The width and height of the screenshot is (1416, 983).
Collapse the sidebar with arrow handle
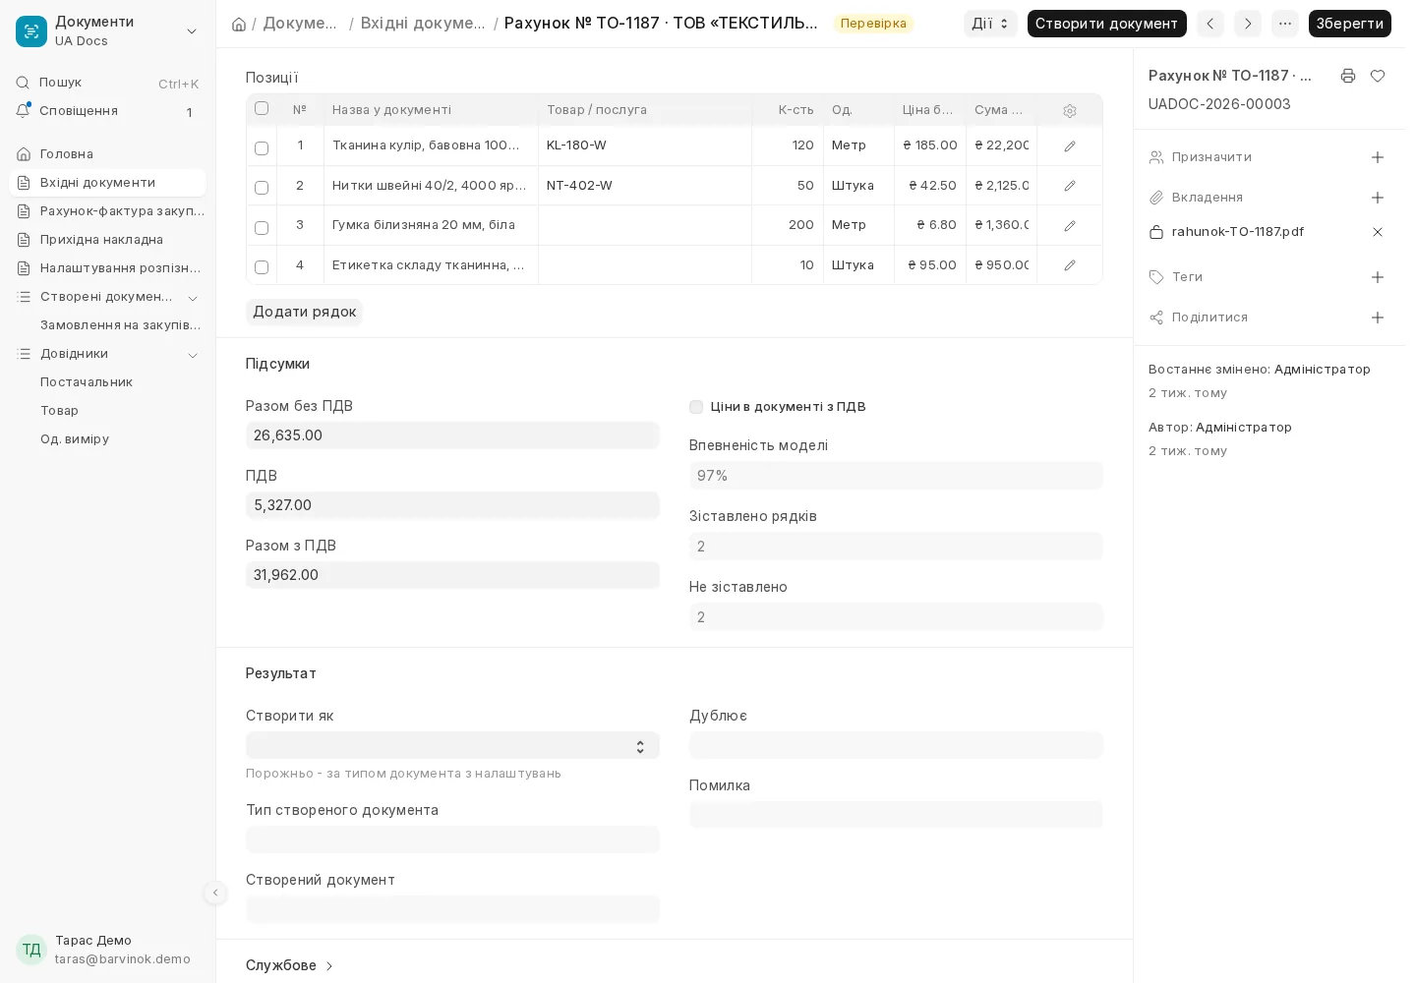coord(215,893)
